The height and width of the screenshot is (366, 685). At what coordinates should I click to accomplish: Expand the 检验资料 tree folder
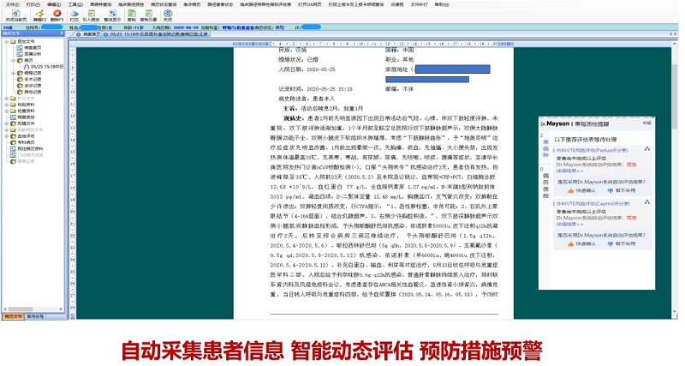(x=7, y=105)
